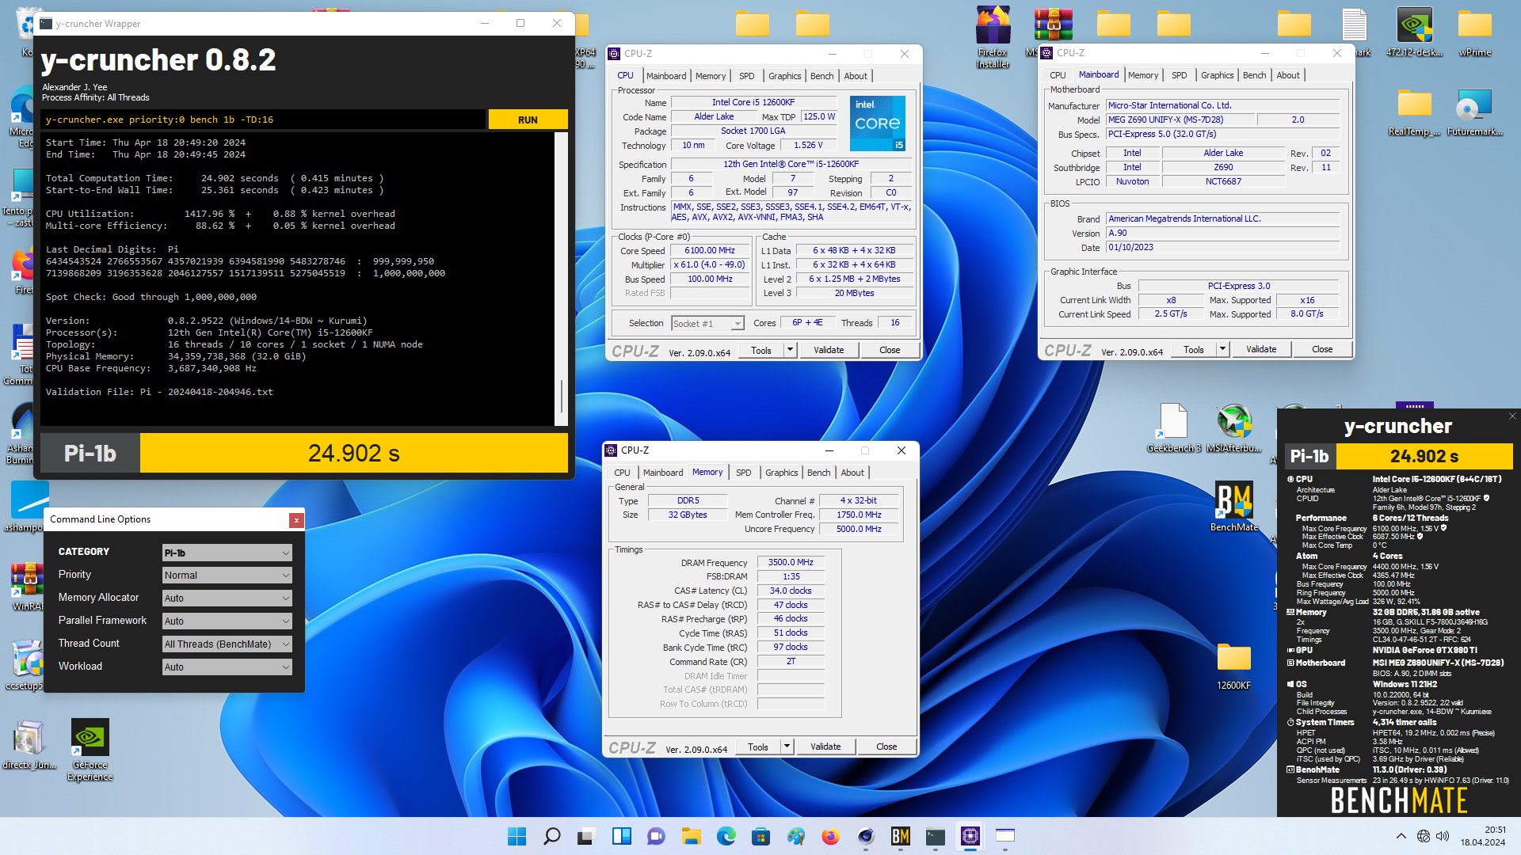This screenshot has height=855, width=1521.
Task: Open the RealTemp desktop folder
Action: click(x=1414, y=112)
